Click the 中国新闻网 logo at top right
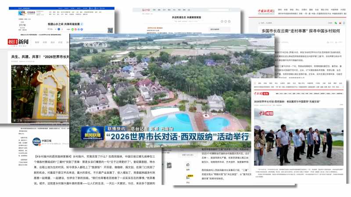351x197 pixels. [266, 11]
